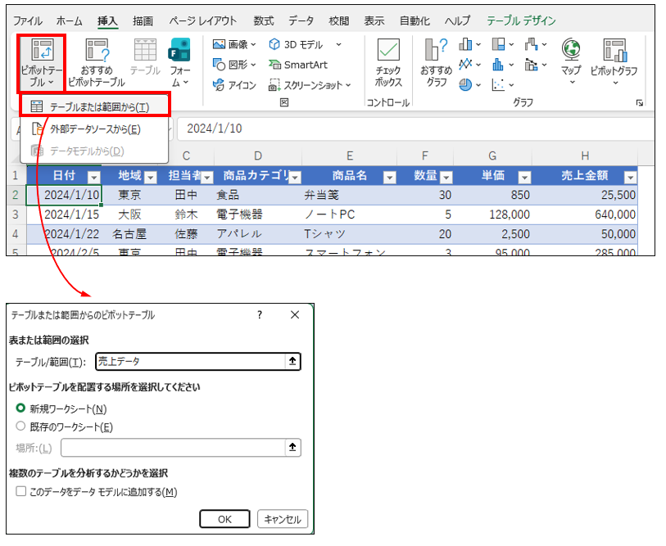Open the 日付 column filter dropdown
Image resolution: width=666 pixels, height=546 pixels.
pos(93,177)
